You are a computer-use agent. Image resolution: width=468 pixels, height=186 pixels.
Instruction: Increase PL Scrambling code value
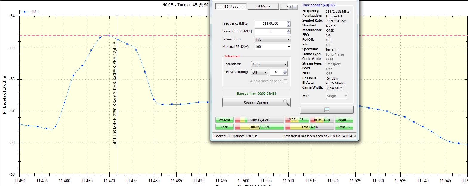(285, 71)
